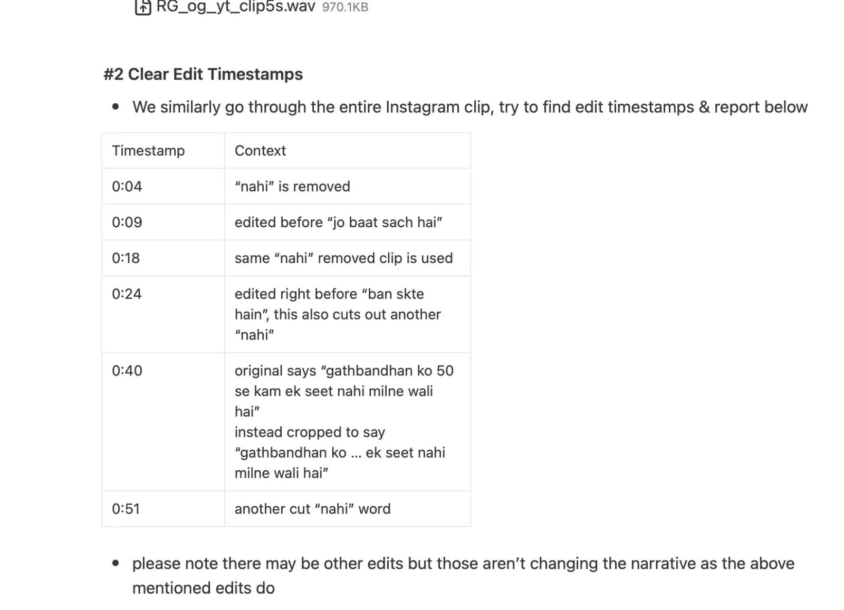This screenshot has height=610, width=844.
Task: Select the 0:24 timestamp cell
Action: point(163,314)
